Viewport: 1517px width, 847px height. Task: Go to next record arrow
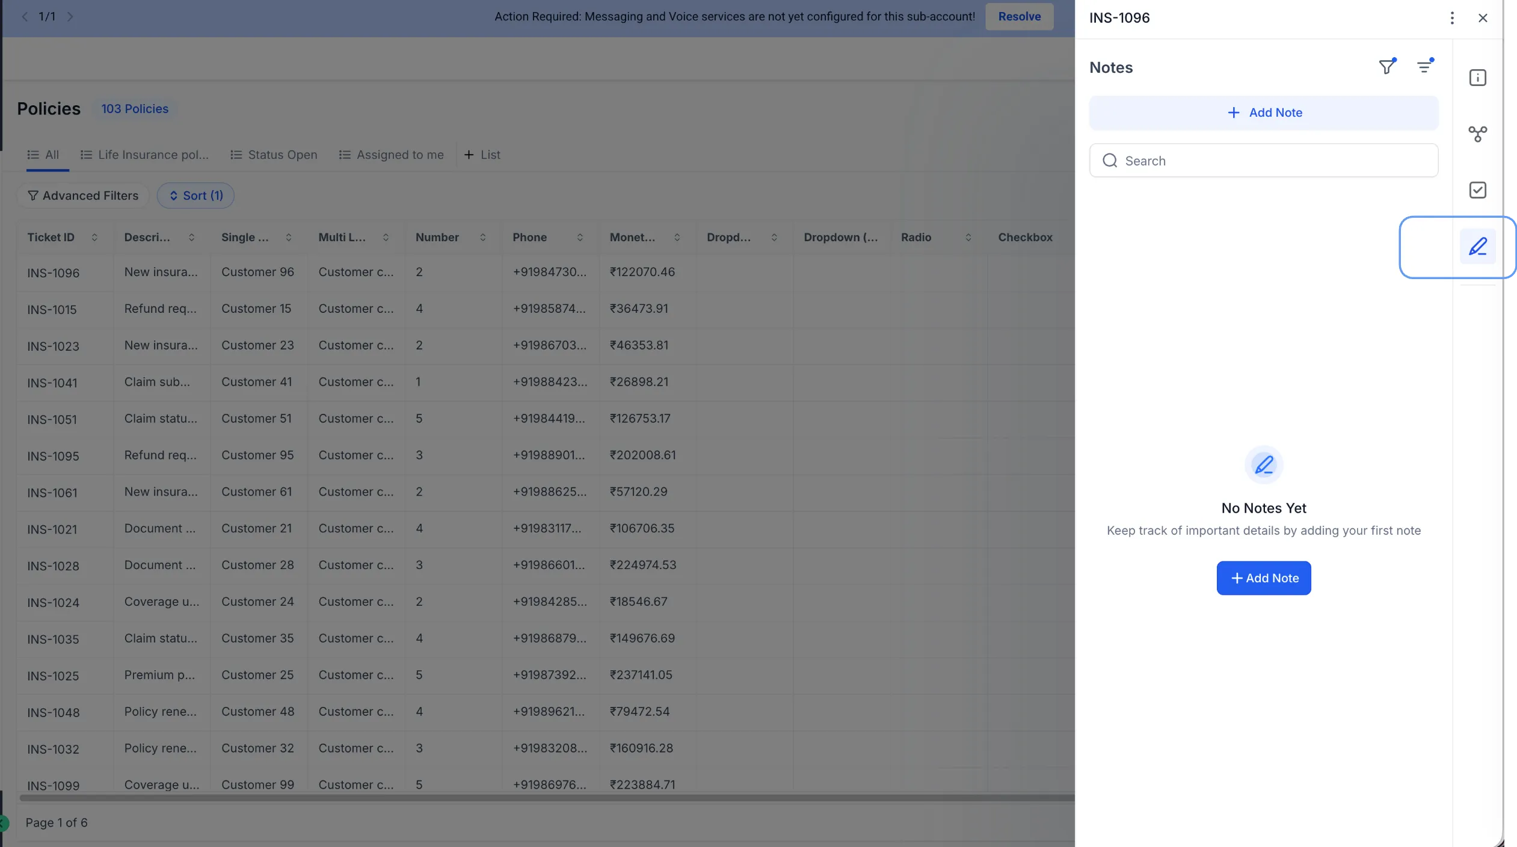click(70, 17)
